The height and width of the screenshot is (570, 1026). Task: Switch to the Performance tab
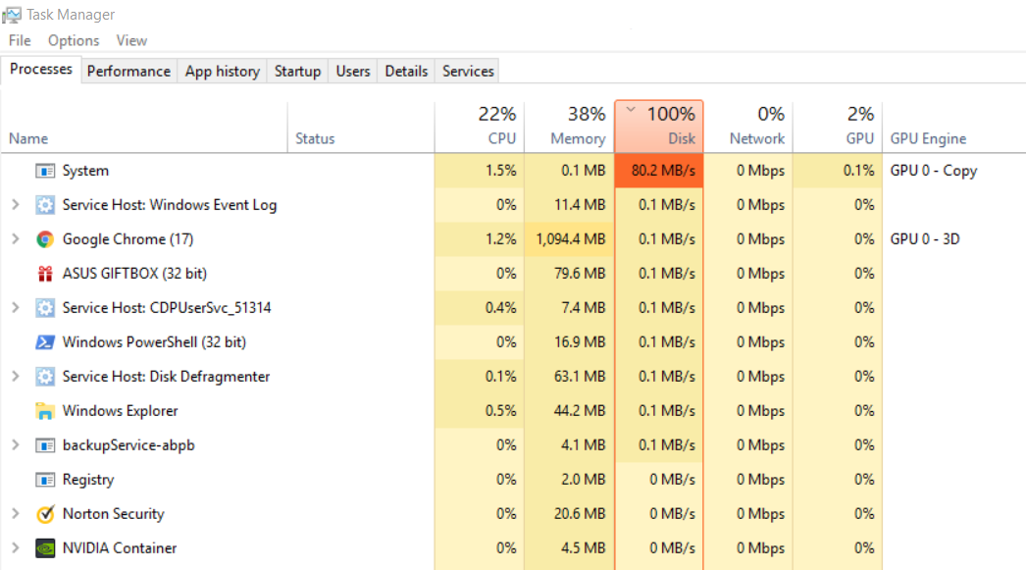128,71
